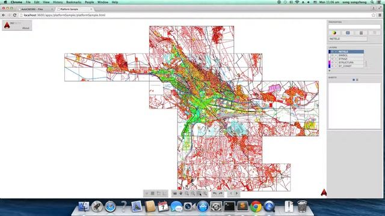This screenshot has height=216, width=385.
Task: Select the STRAZI layer name
Action: [x=343, y=59]
